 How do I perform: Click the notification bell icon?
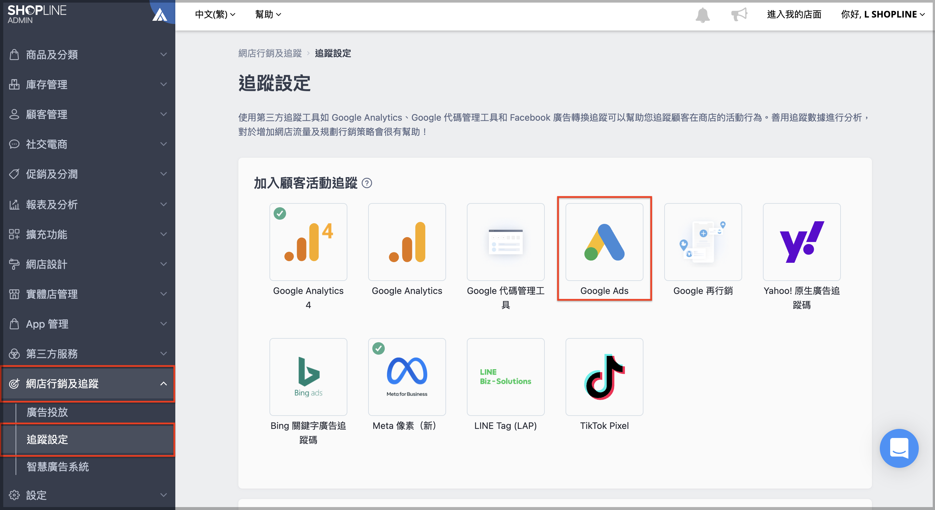pos(702,15)
